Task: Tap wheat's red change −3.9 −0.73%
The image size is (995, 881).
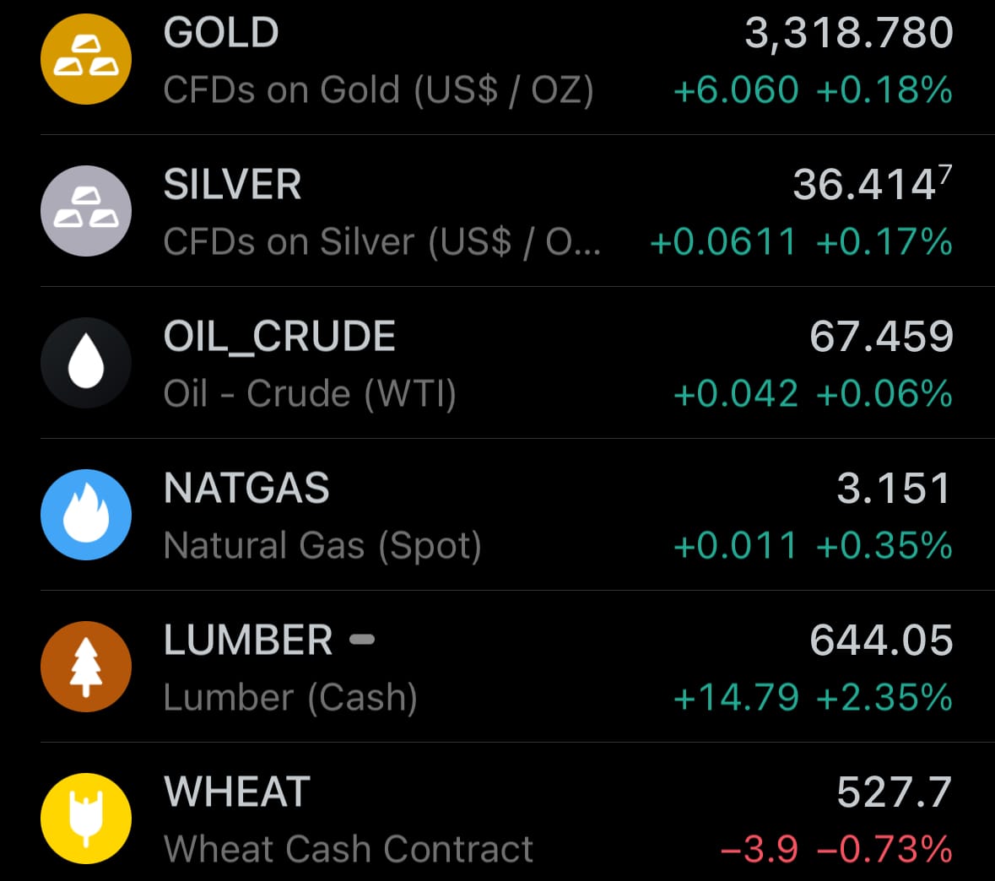Action: click(836, 849)
